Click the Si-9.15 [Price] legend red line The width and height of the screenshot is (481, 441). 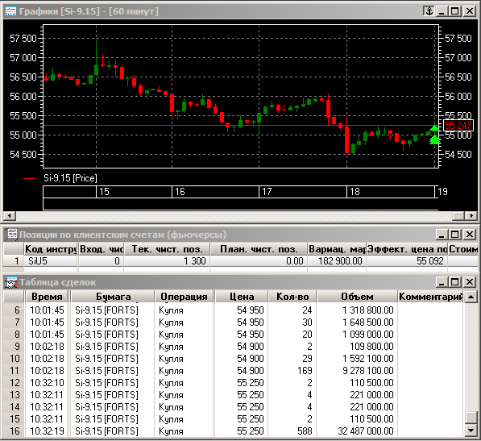tap(30, 179)
